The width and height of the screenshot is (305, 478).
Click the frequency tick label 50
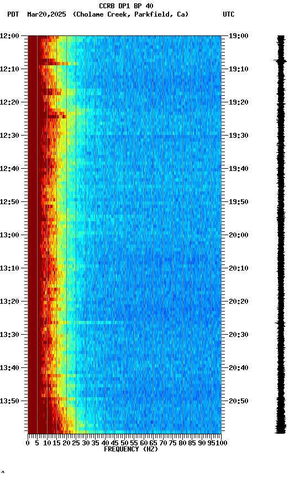(x=124, y=443)
